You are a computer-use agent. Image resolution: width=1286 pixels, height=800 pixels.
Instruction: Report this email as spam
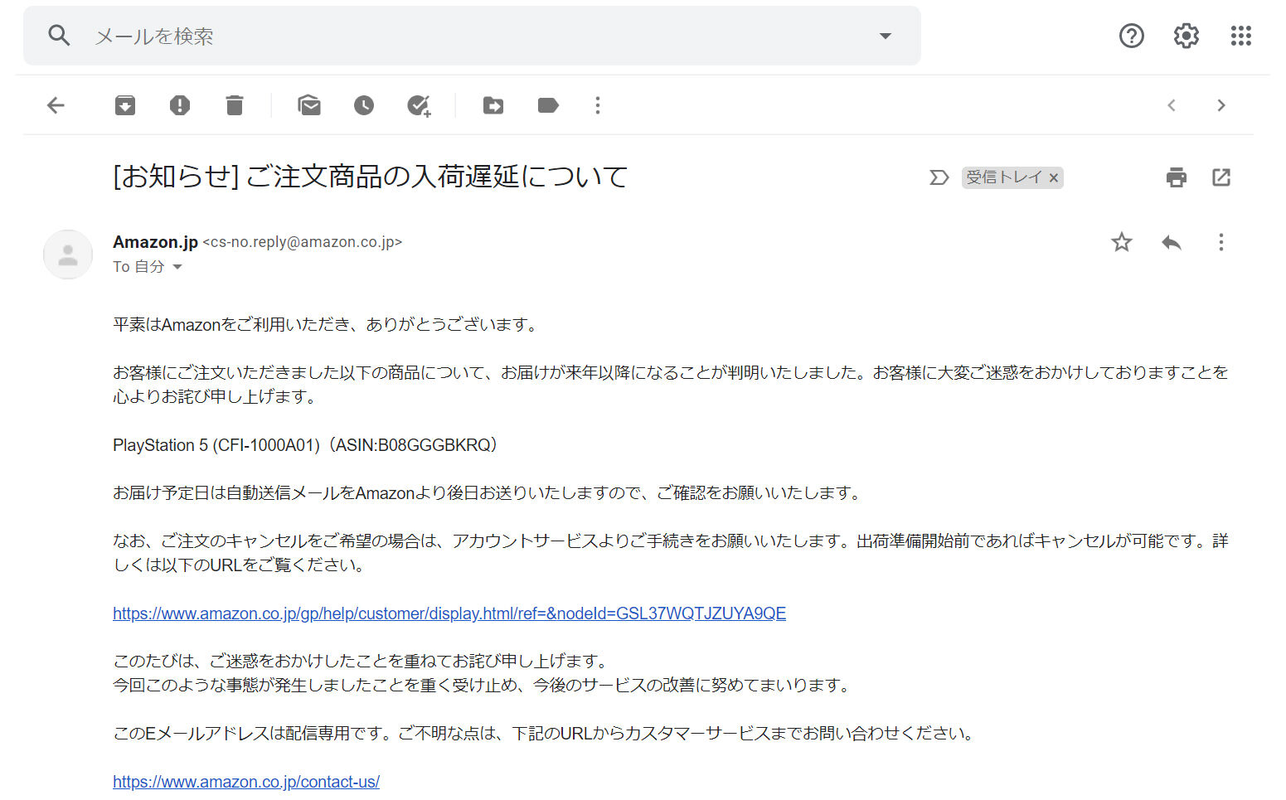point(180,105)
